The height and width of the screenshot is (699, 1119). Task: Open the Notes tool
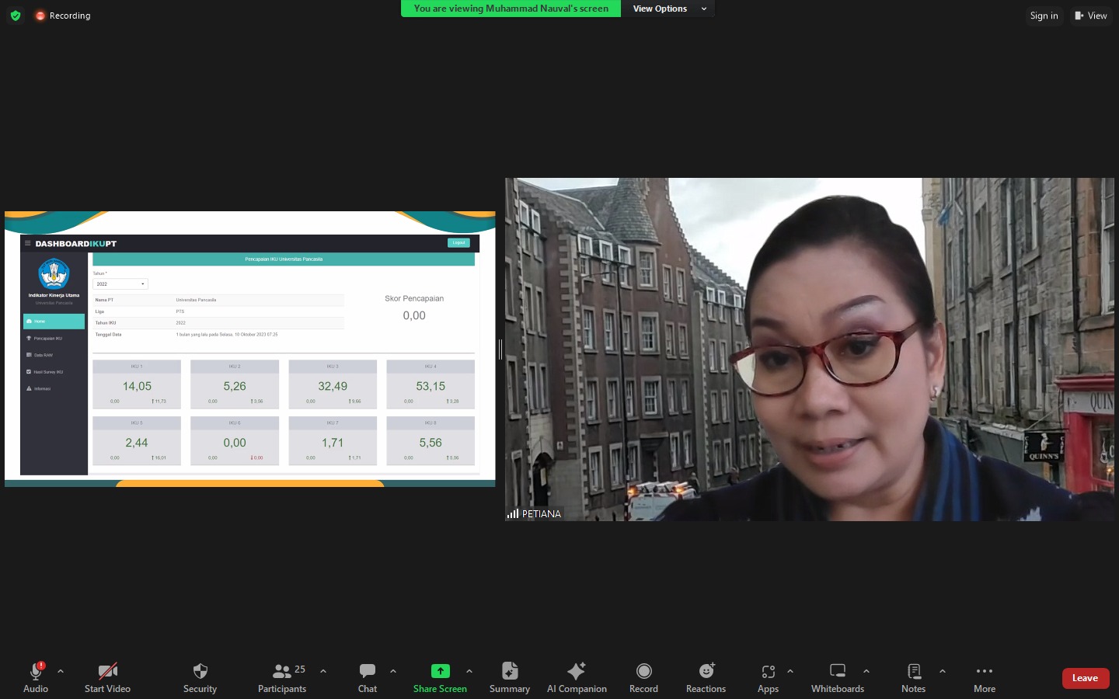coord(913,677)
